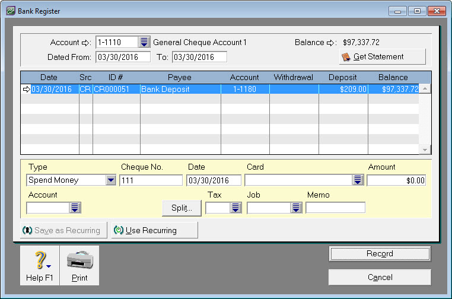Click the Bank Register title bar icon
This screenshot has width=452, height=299.
tap(10, 11)
